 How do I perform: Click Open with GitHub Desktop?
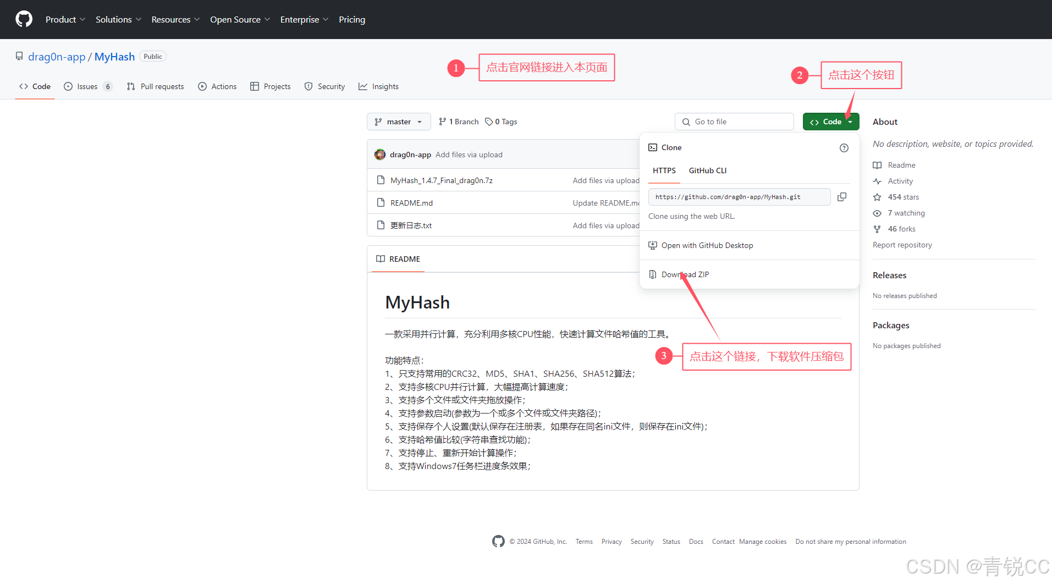[707, 245]
